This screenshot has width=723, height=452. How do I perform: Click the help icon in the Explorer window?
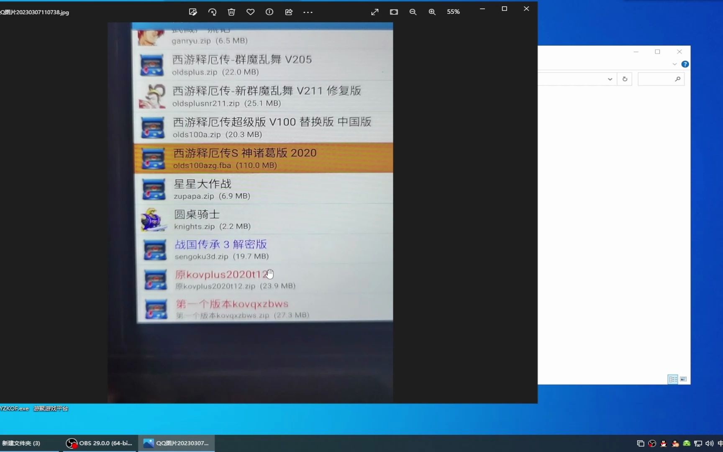[685, 64]
